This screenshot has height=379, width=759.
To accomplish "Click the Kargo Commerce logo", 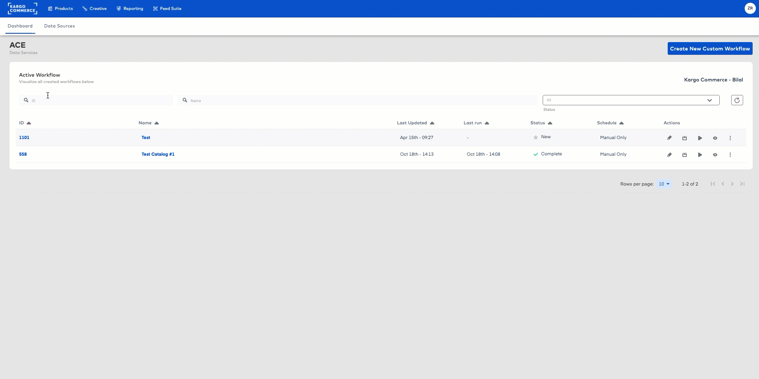I will 22,8.
